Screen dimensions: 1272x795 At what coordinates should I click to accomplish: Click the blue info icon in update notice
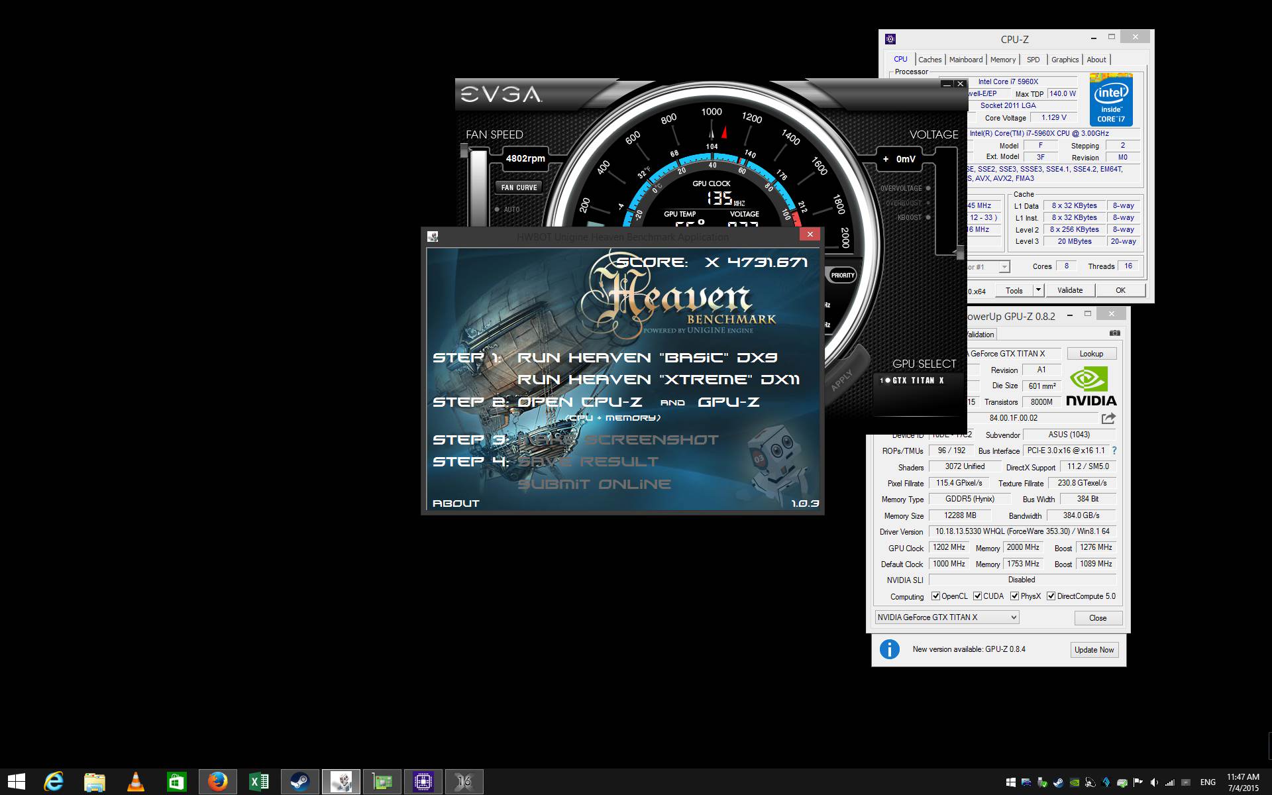click(889, 649)
